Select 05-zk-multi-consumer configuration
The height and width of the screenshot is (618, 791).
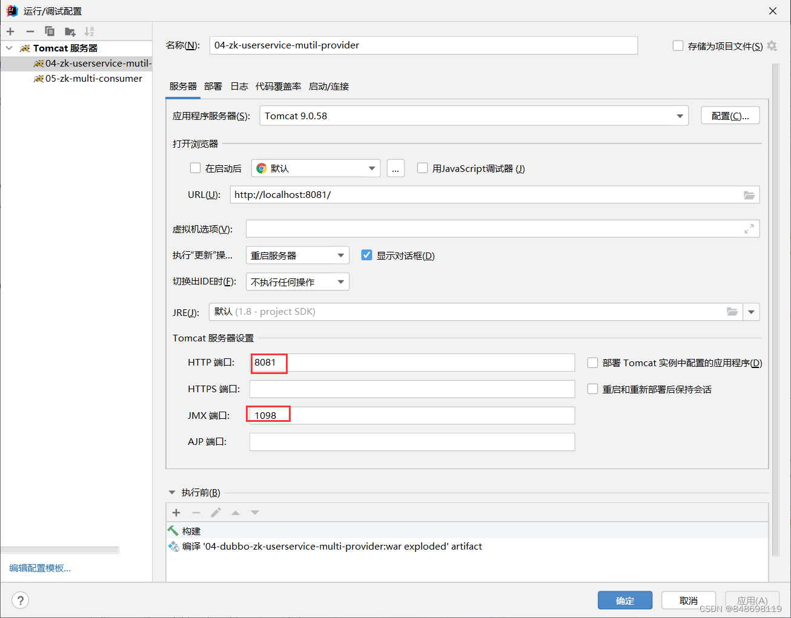[x=76, y=79]
